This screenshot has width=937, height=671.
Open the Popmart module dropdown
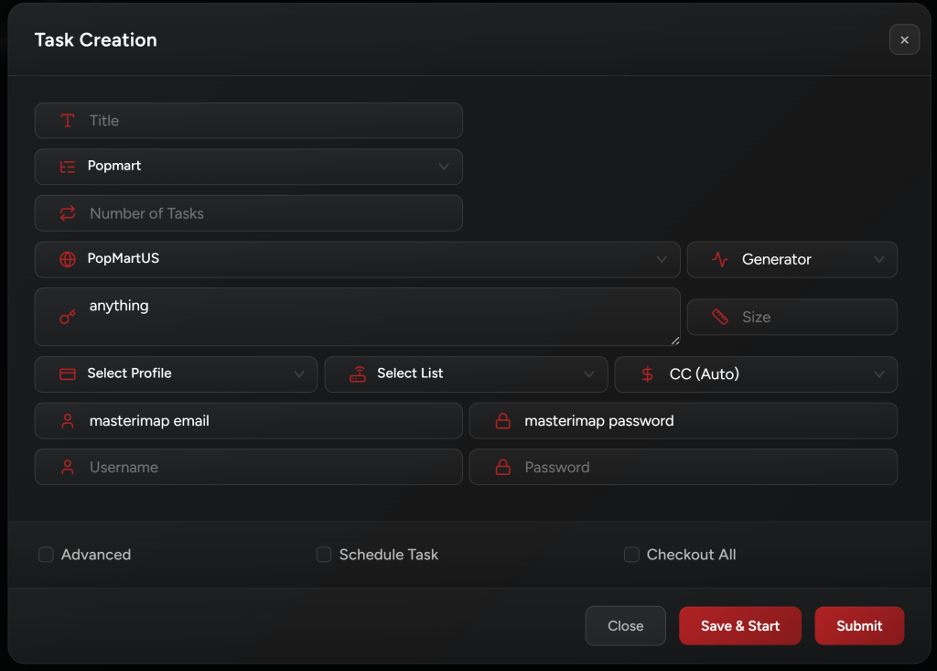click(248, 167)
